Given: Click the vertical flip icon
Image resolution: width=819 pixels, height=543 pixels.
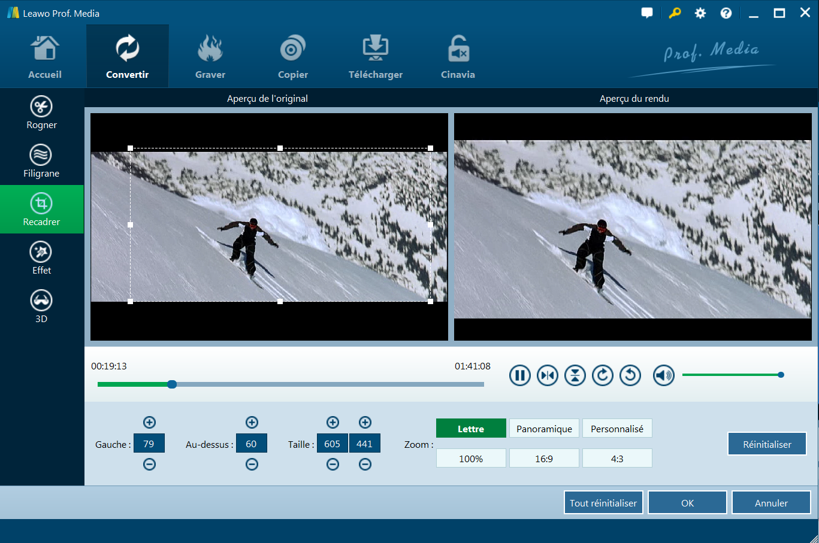Looking at the screenshot, I should click(575, 375).
